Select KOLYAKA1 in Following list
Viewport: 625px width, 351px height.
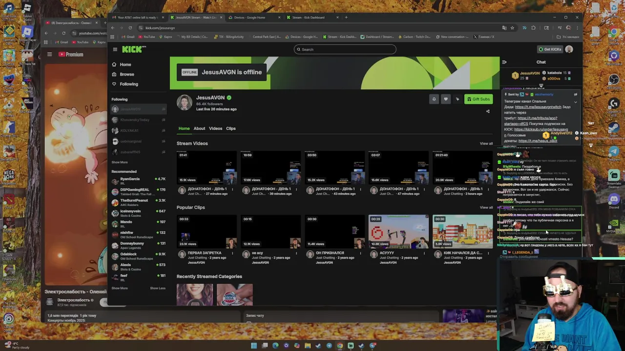pyautogui.click(x=138, y=131)
